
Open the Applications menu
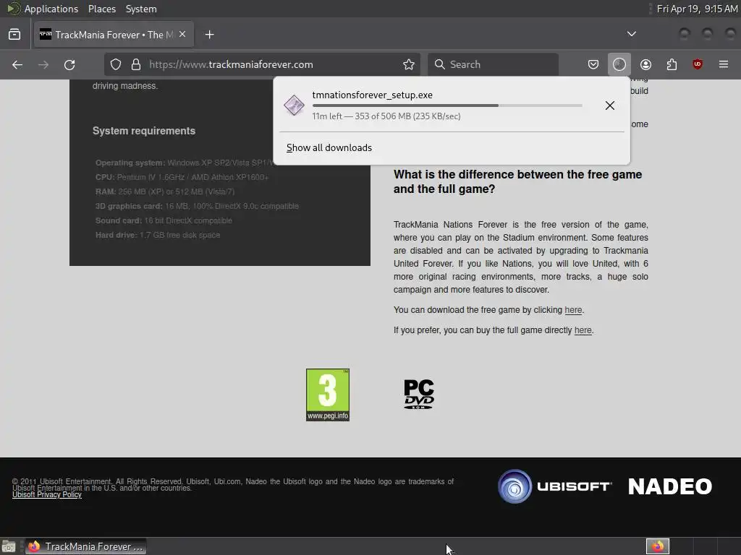tap(51, 9)
